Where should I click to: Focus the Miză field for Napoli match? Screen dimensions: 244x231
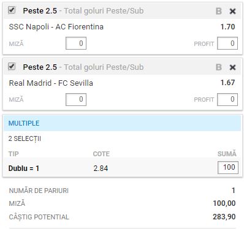(76, 44)
